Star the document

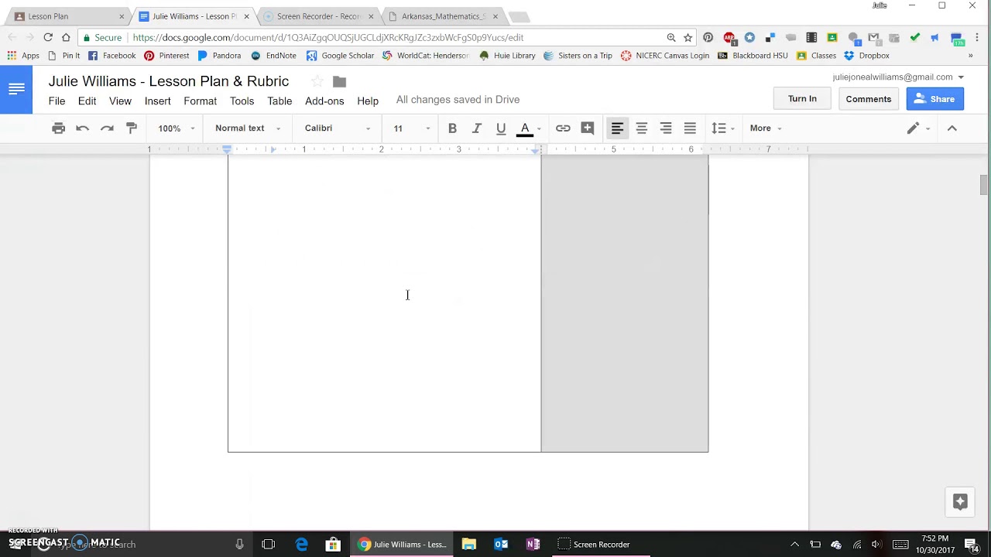tap(317, 81)
